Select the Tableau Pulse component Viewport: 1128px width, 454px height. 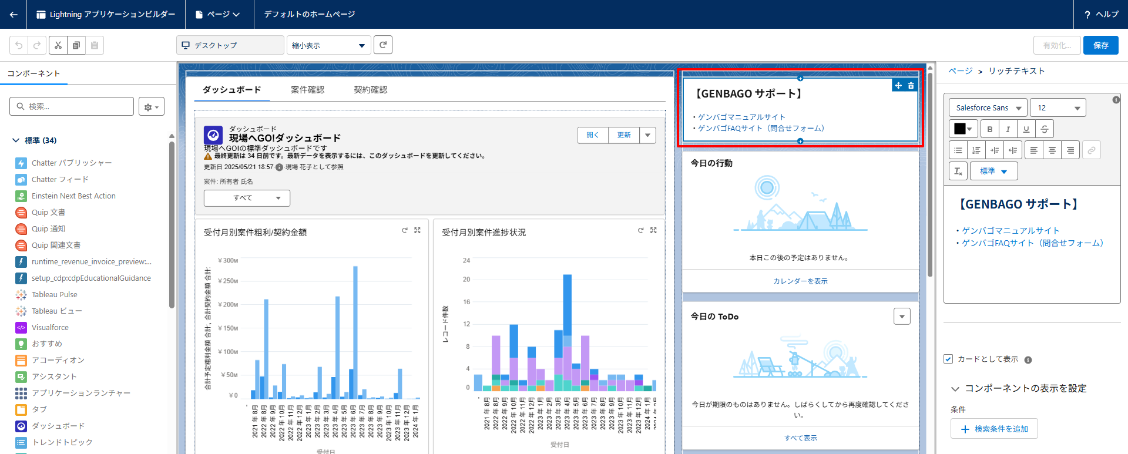(x=46, y=295)
